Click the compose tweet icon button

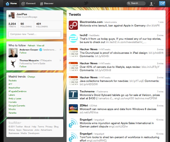(162, 4)
